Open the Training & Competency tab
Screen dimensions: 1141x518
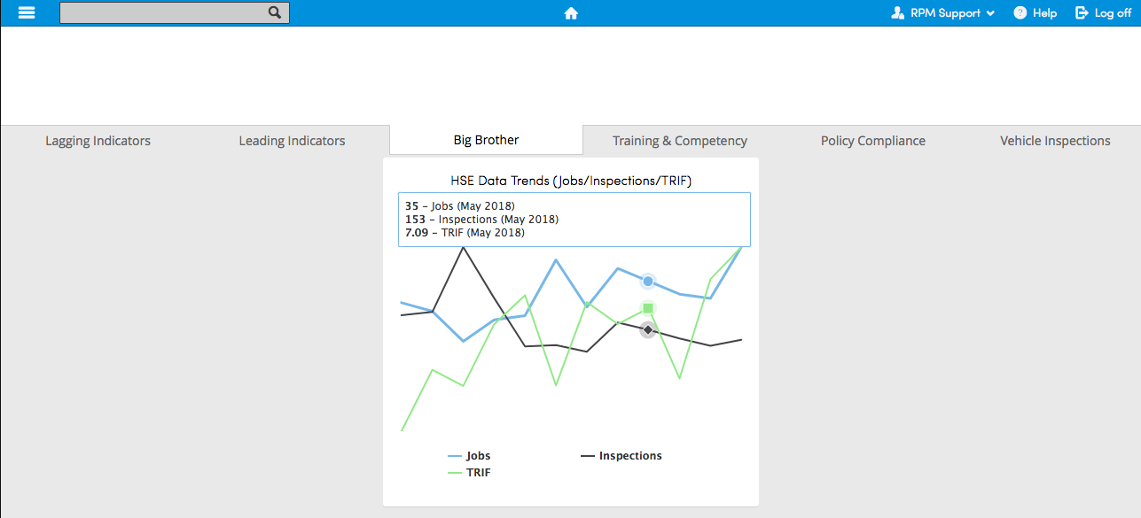coord(679,140)
